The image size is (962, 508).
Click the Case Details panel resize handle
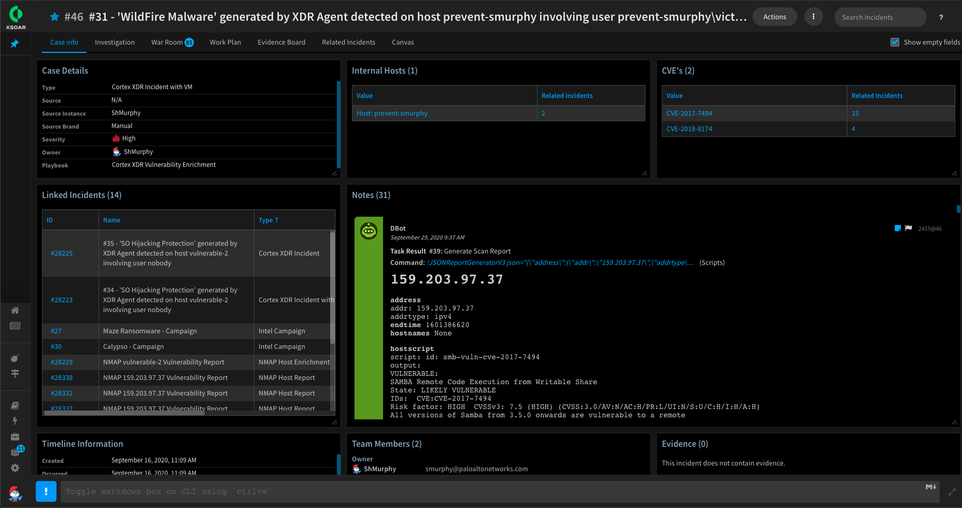(334, 174)
